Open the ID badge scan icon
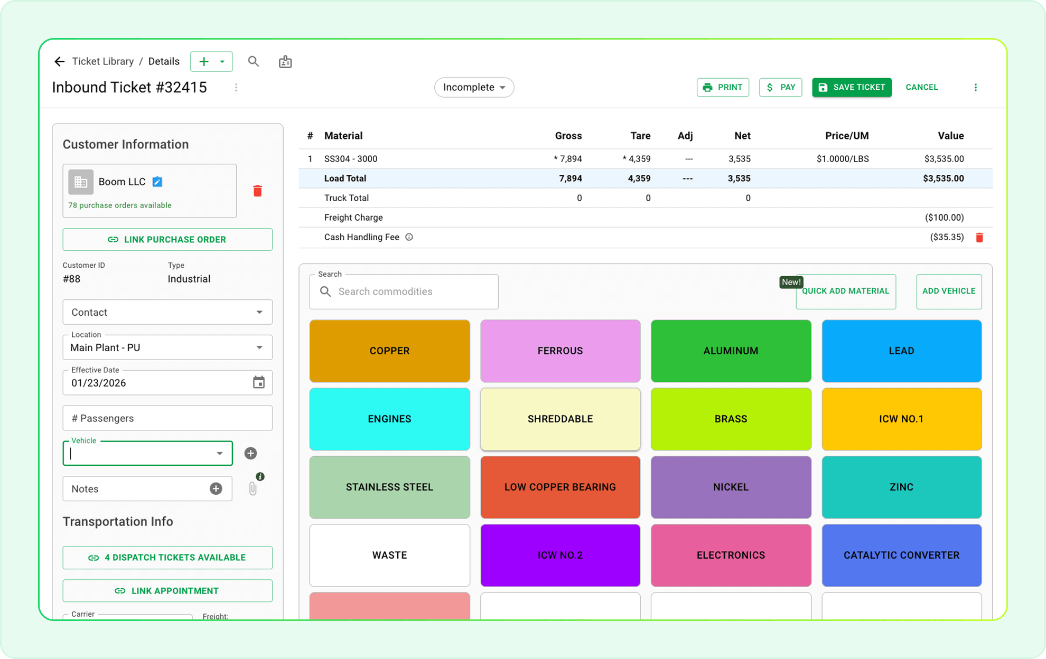The image size is (1046, 659). pos(285,62)
